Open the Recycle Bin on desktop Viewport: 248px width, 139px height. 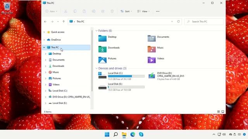(7, 8)
